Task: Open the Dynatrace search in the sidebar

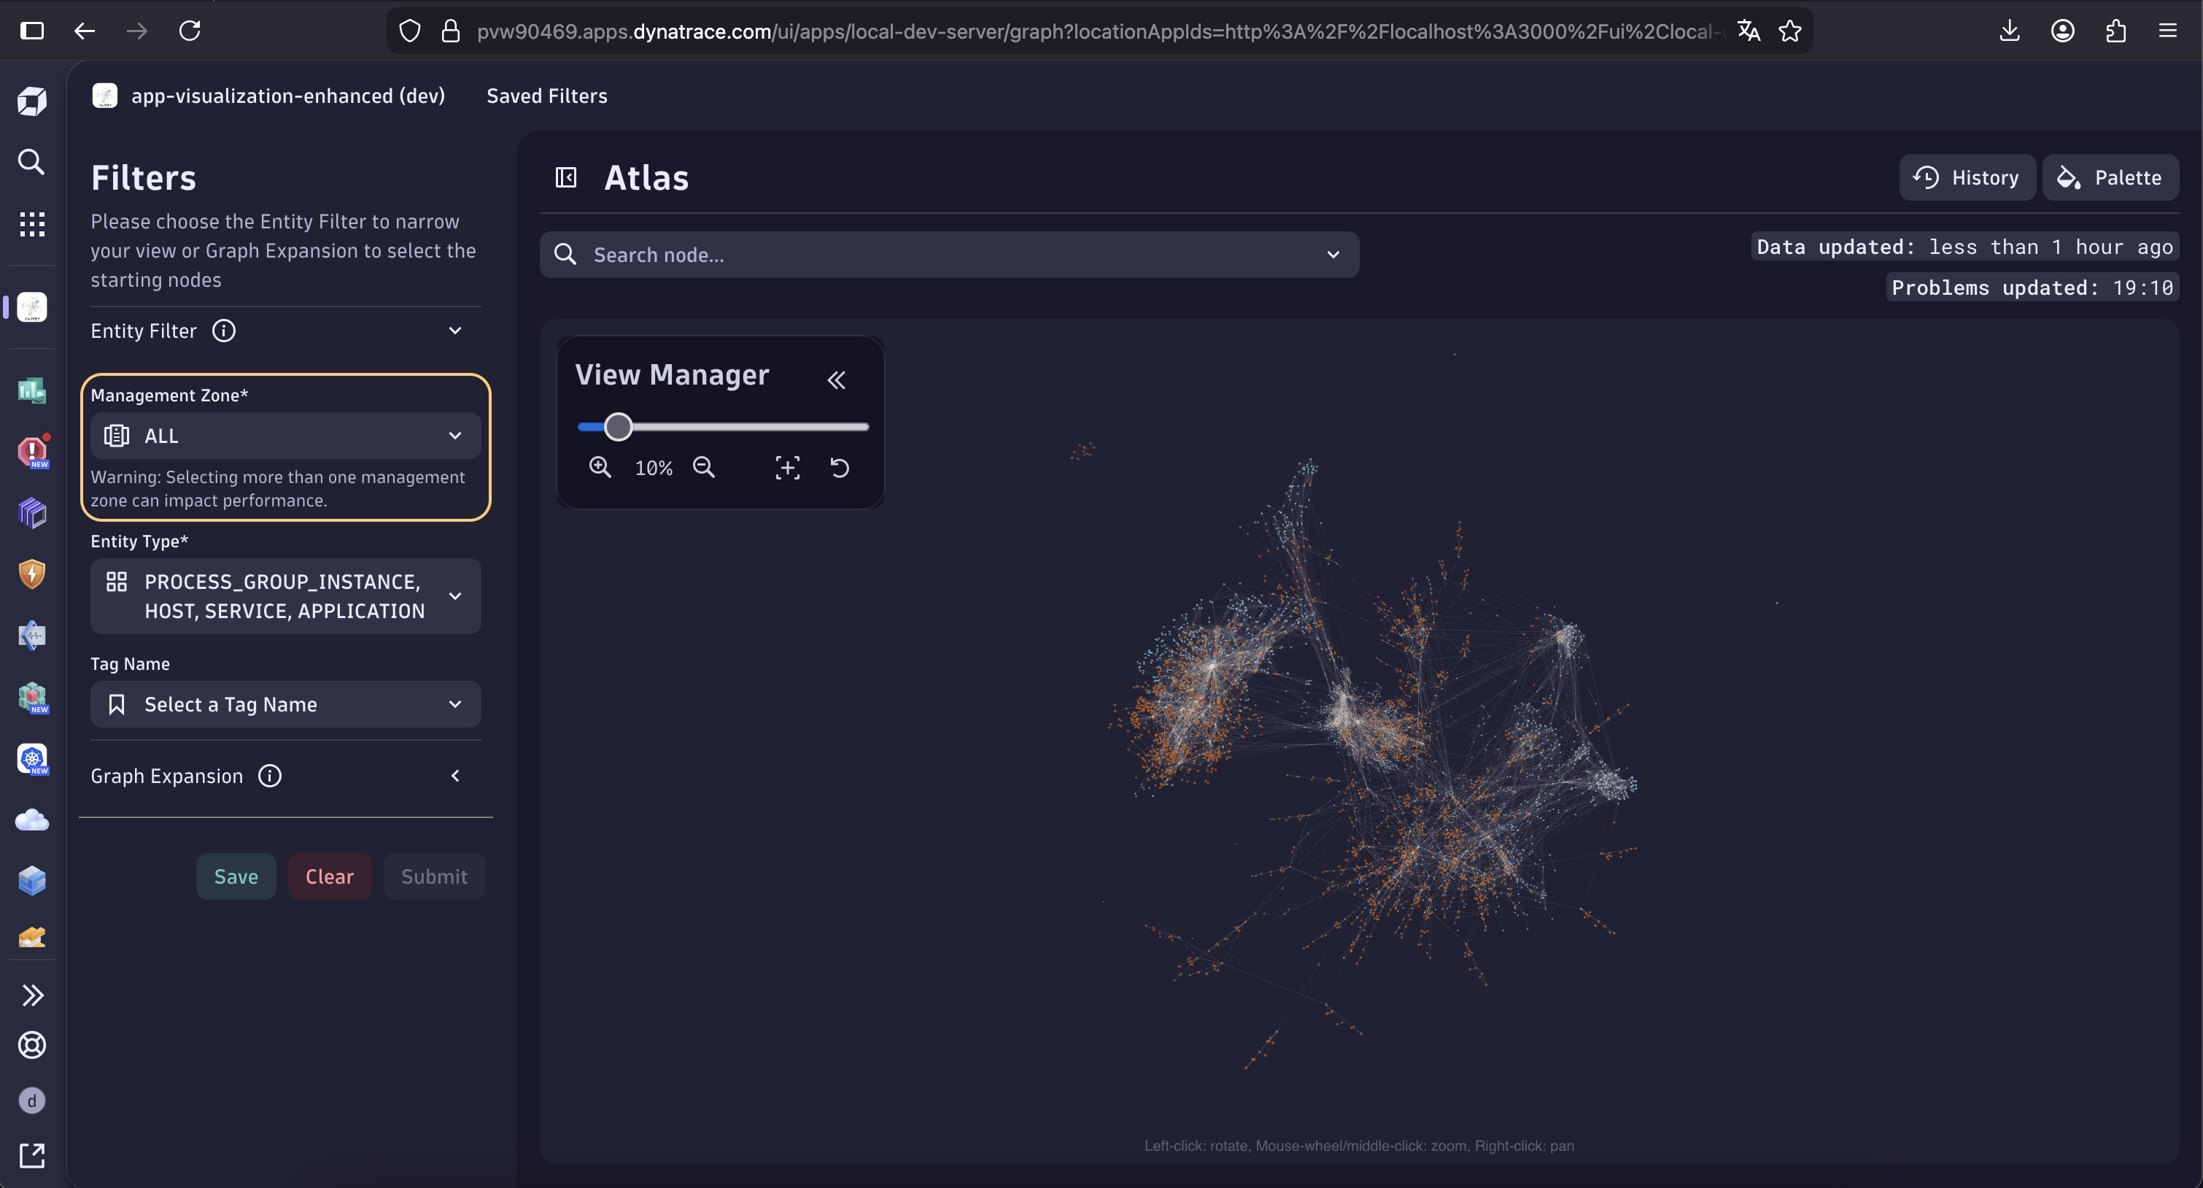Action: pos(31,162)
